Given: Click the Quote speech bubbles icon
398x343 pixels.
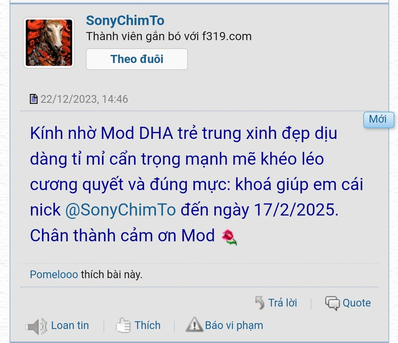Looking at the screenshot, I should 332,303.
